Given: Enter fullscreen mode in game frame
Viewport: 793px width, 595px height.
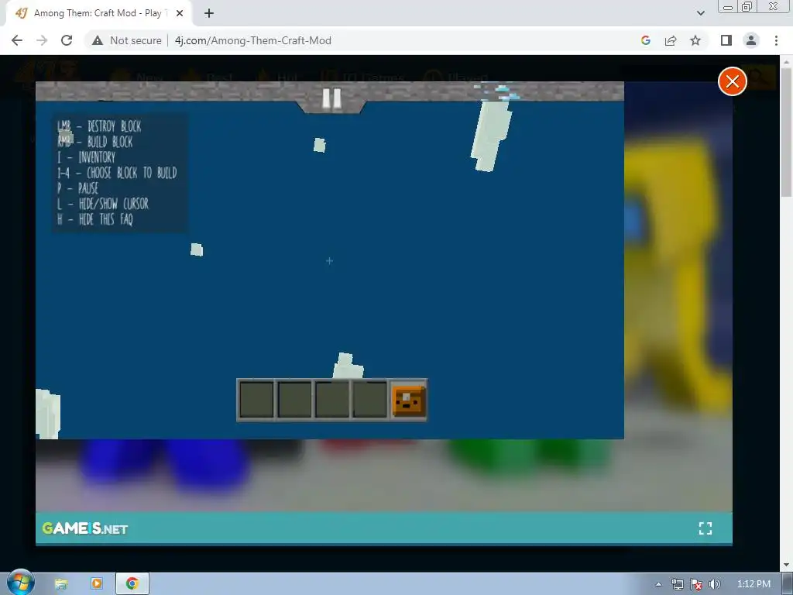Looking at the screenshot, I should [705, 528].
